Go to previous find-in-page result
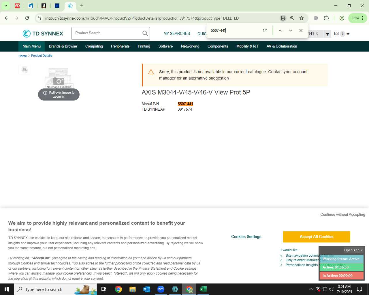 pos(280,31)
